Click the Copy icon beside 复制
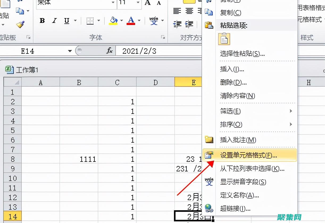The image size is (325, 223). tap(209, 13)
